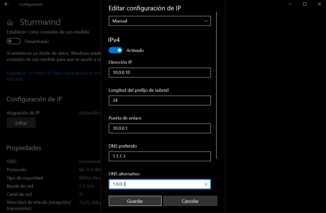The width and height of the screenshot is (326, 213).
Task: Click the DNS preferido field
Action: (160, 156)
